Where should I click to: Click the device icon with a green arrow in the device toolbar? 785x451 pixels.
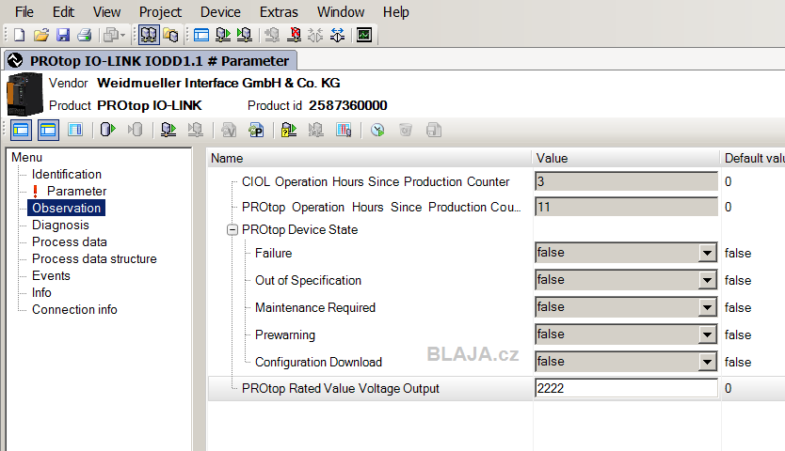click(168, 130)
